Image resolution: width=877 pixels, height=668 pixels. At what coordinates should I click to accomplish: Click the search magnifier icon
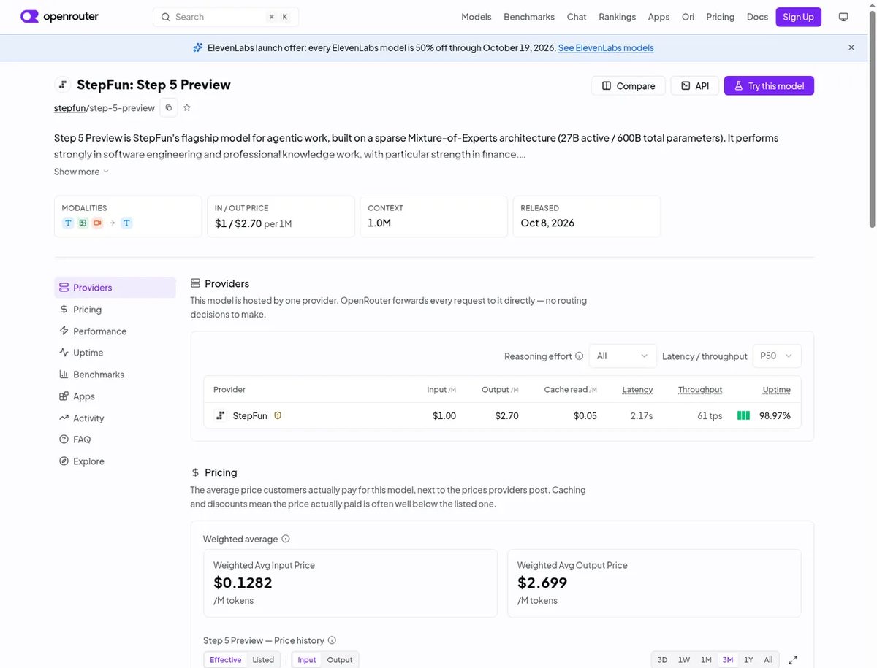pyautogui.click(x=165, y=17)
